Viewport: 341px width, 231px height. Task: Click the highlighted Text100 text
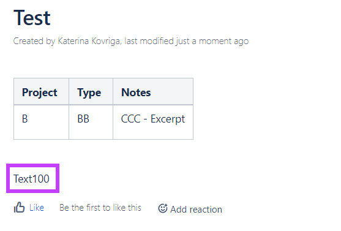pos(32,179)
